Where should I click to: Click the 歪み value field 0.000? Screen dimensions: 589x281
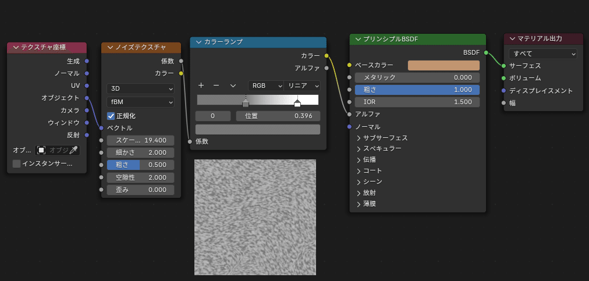(x=140, y=190)
